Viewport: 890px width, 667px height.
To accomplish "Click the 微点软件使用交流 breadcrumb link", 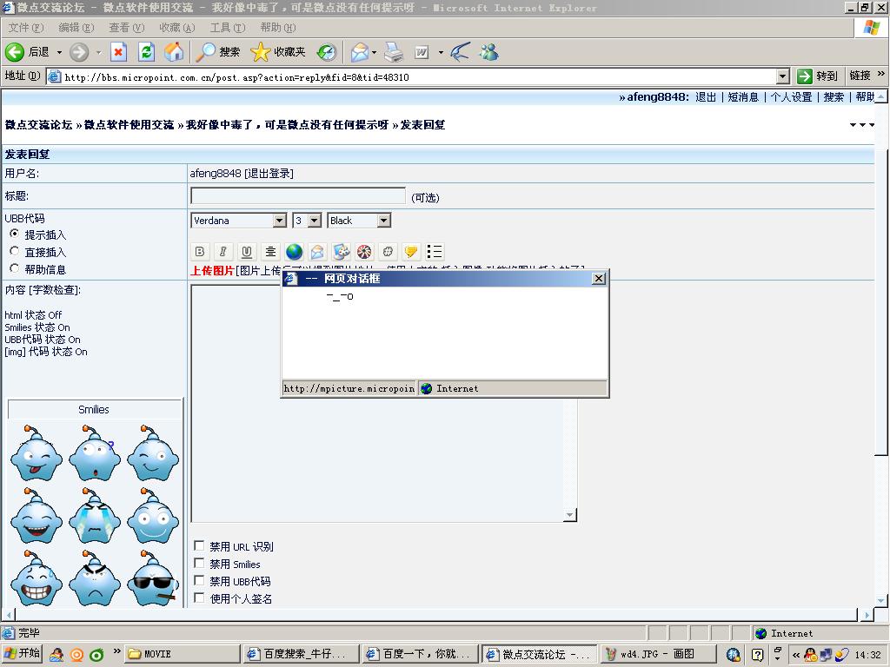I will point(129,125).
